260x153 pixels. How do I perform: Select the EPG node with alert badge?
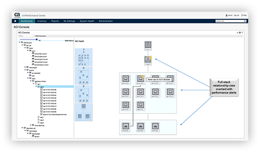[x=148, y=60]
